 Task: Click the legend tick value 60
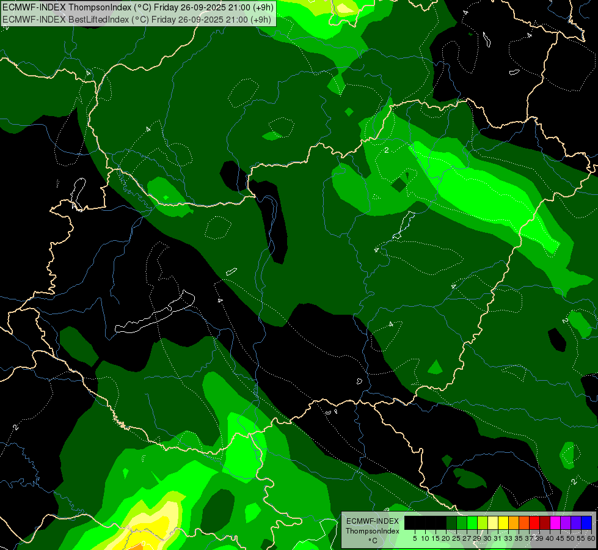[591, 538]
